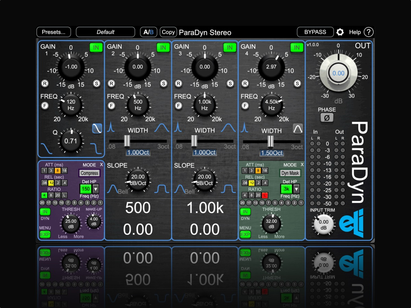Click the R button in band 1
Image resolution: width=411 pixels, height=308 pixels.
[x=45, y=83]
